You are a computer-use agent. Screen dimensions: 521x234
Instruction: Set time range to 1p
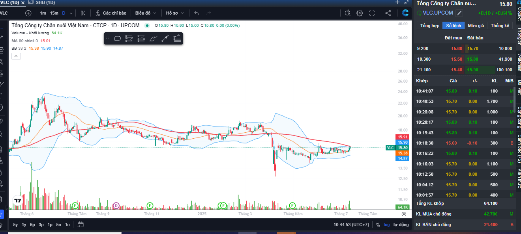50,225
